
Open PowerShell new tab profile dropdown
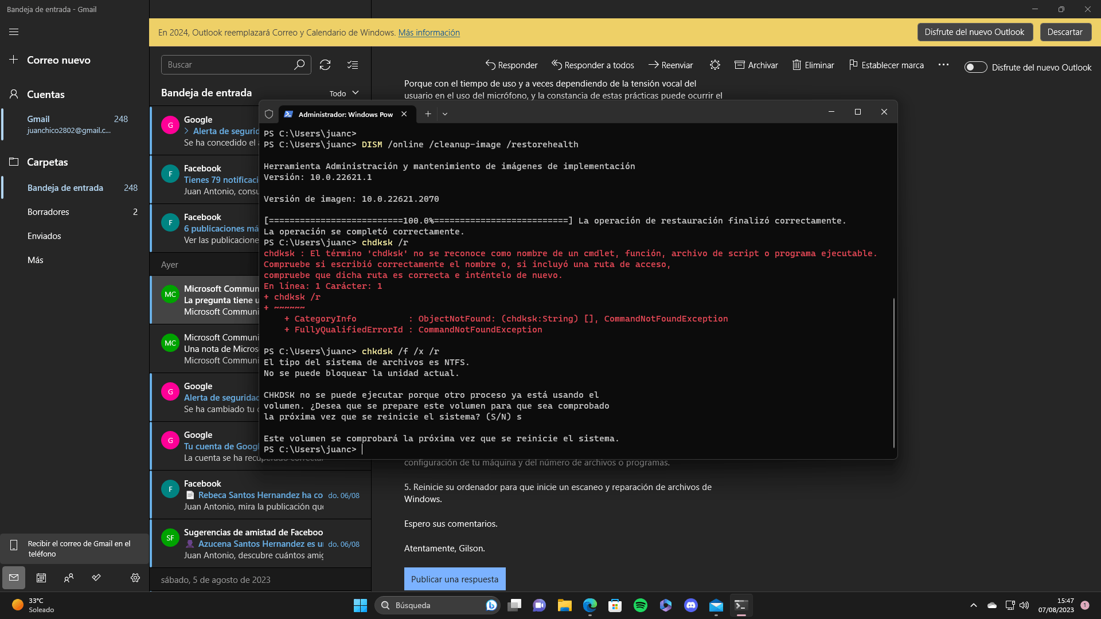445,114
